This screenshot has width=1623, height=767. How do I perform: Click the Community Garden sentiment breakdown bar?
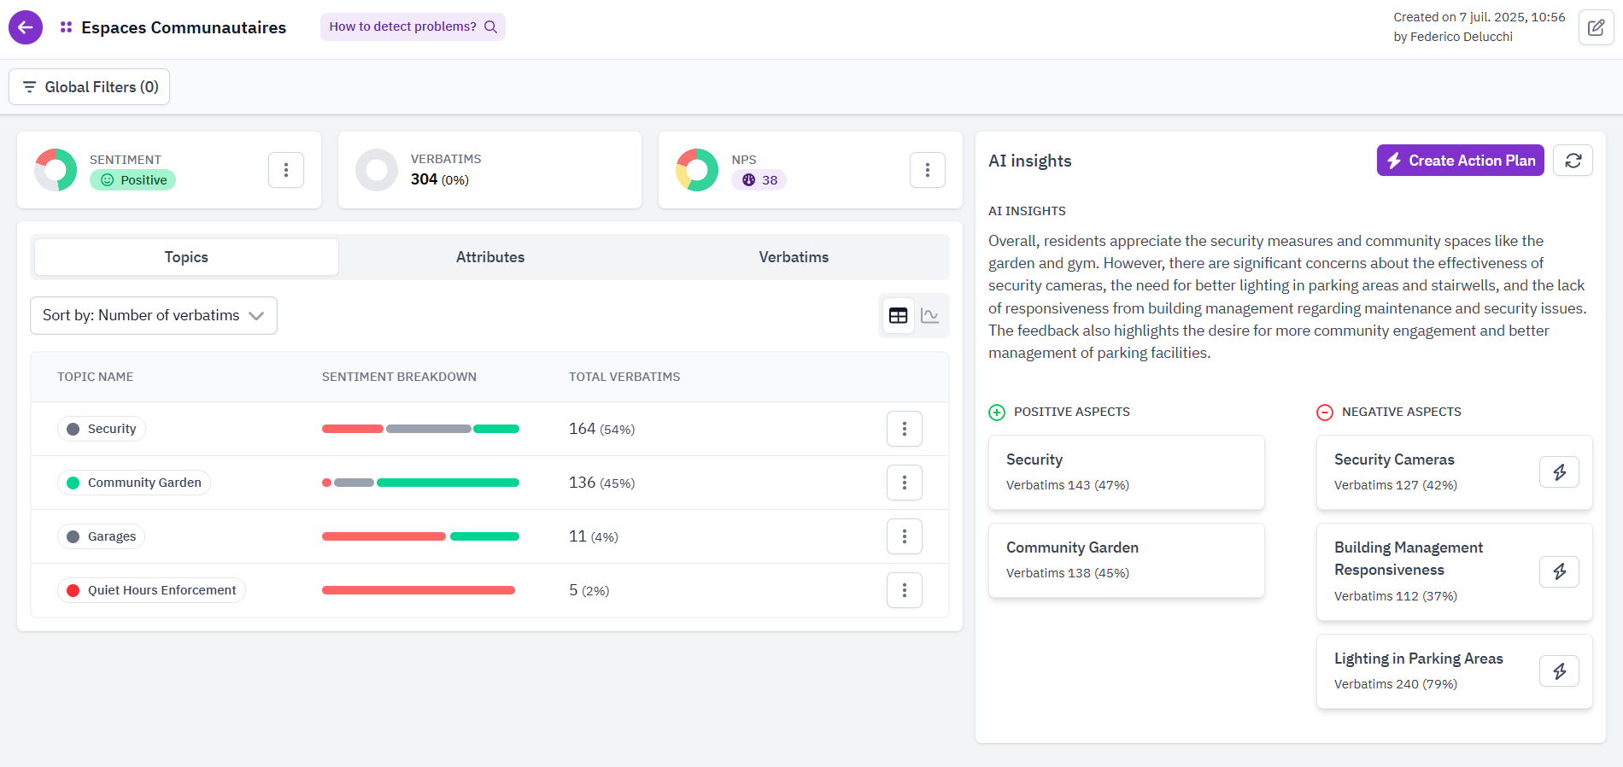(420, 483)
